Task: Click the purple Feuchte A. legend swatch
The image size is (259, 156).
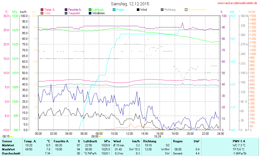Action: tap(66, 10)
